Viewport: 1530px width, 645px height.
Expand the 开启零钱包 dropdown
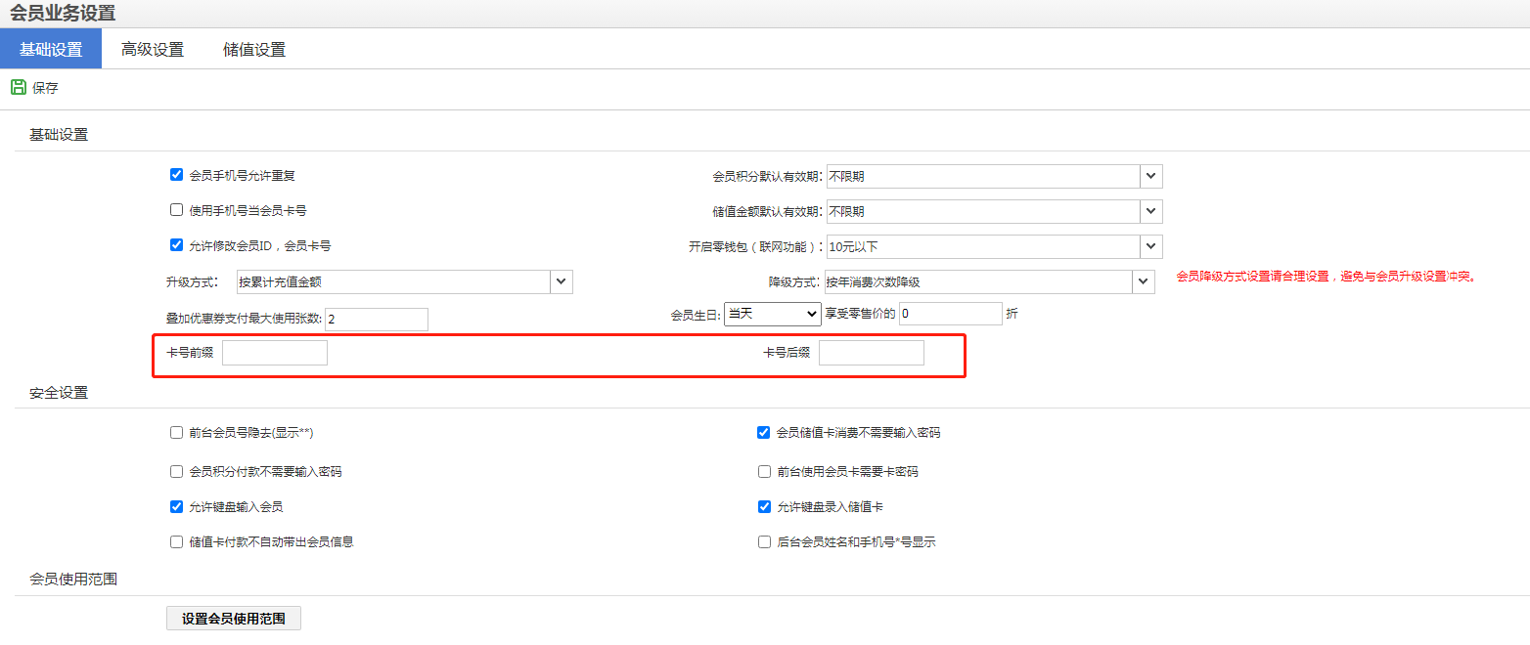(x=1151, y=246)
